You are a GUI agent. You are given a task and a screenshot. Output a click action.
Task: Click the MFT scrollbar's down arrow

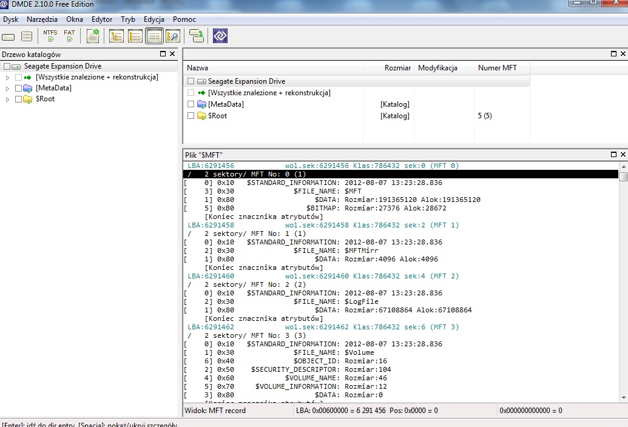coord(623,397)
